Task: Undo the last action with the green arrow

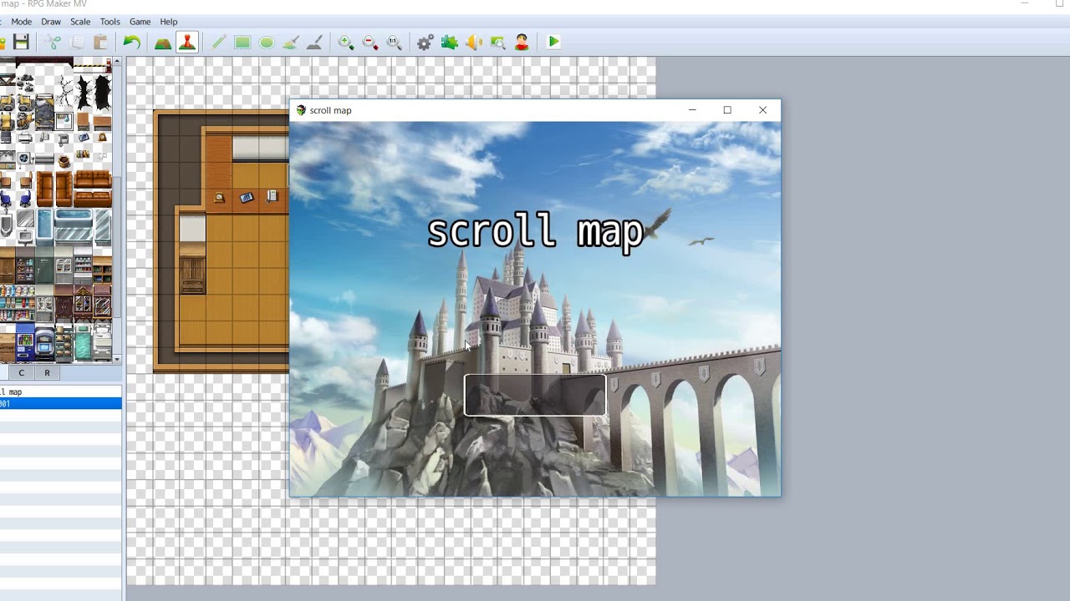Action: 131,42
